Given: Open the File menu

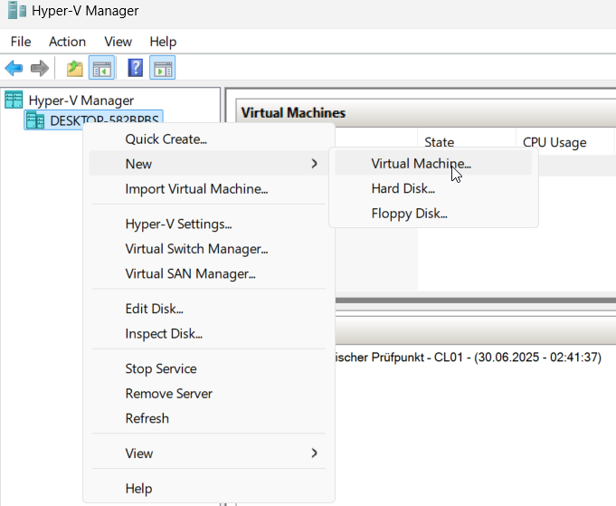Looking at the screenshot, I should point(21,42).
